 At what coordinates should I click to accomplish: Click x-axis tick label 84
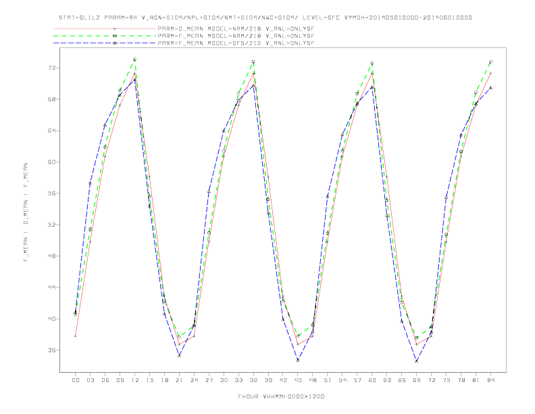[491, 380]
